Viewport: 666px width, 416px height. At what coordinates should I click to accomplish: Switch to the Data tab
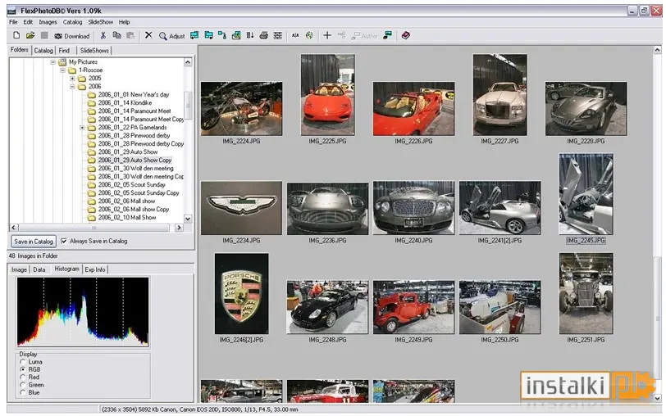[39, 269]
